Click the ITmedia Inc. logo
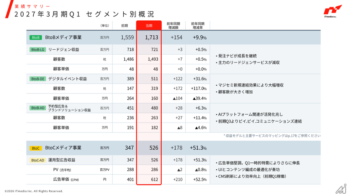This screenshot has height=194, width=347. tap(332, 11)
